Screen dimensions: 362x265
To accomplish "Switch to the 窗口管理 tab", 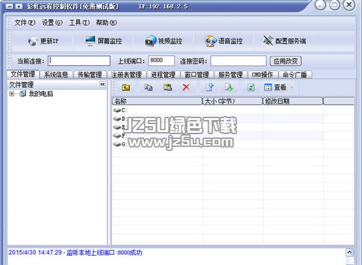I will tap(197, 74).
